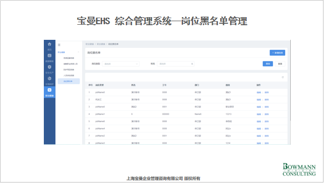Select the 职业健康 heartbeat icon
This screenshot has height=183, width=324.
49,90
